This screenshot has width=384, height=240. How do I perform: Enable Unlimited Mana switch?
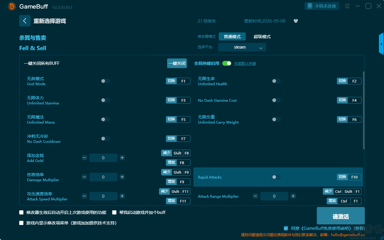105,119
